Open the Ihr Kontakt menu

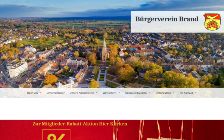(x=186, y=93)
